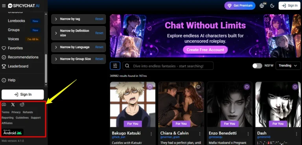Reset the Narrow by Group Size filter

pyautogui.click(x=99, y=59)
